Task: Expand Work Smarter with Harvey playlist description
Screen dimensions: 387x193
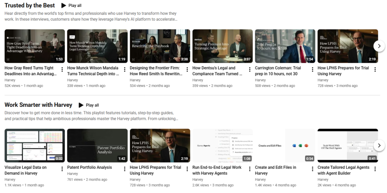Action: pyautogui.click(x=91, y=116)
